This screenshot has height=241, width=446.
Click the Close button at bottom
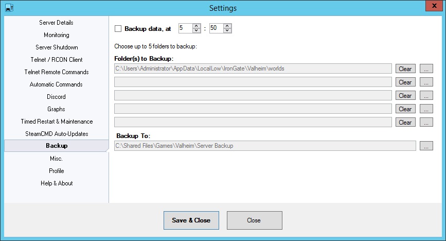click(x=254, y=220)
